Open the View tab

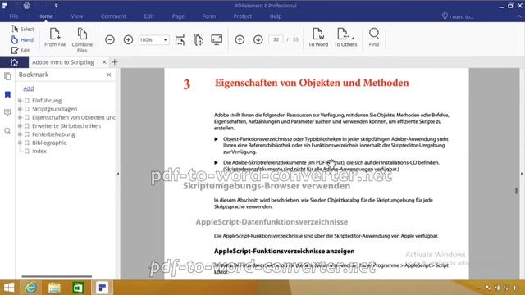pos(76,16)
